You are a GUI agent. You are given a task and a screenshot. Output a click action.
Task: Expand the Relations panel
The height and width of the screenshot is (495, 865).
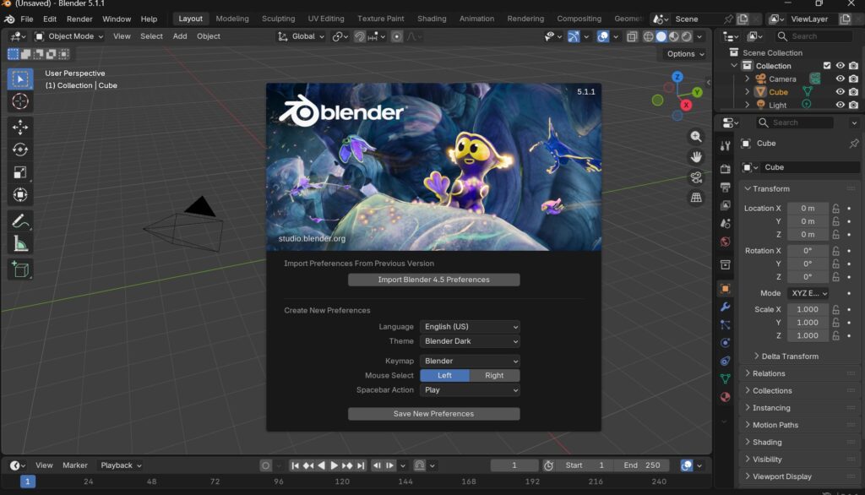(x=769, y=373)
